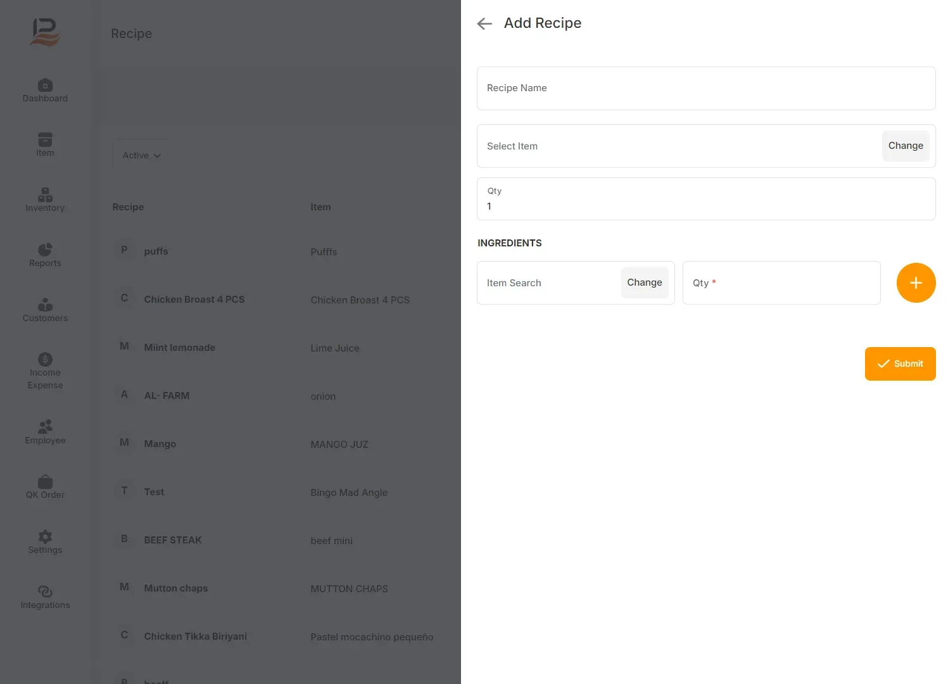Click the MANGO JUZ item cell

pos(339,445)
